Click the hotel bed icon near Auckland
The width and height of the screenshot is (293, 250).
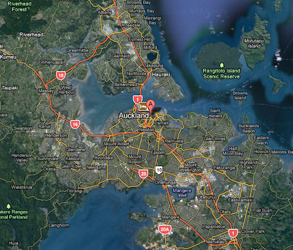click(x=143, y=106)
